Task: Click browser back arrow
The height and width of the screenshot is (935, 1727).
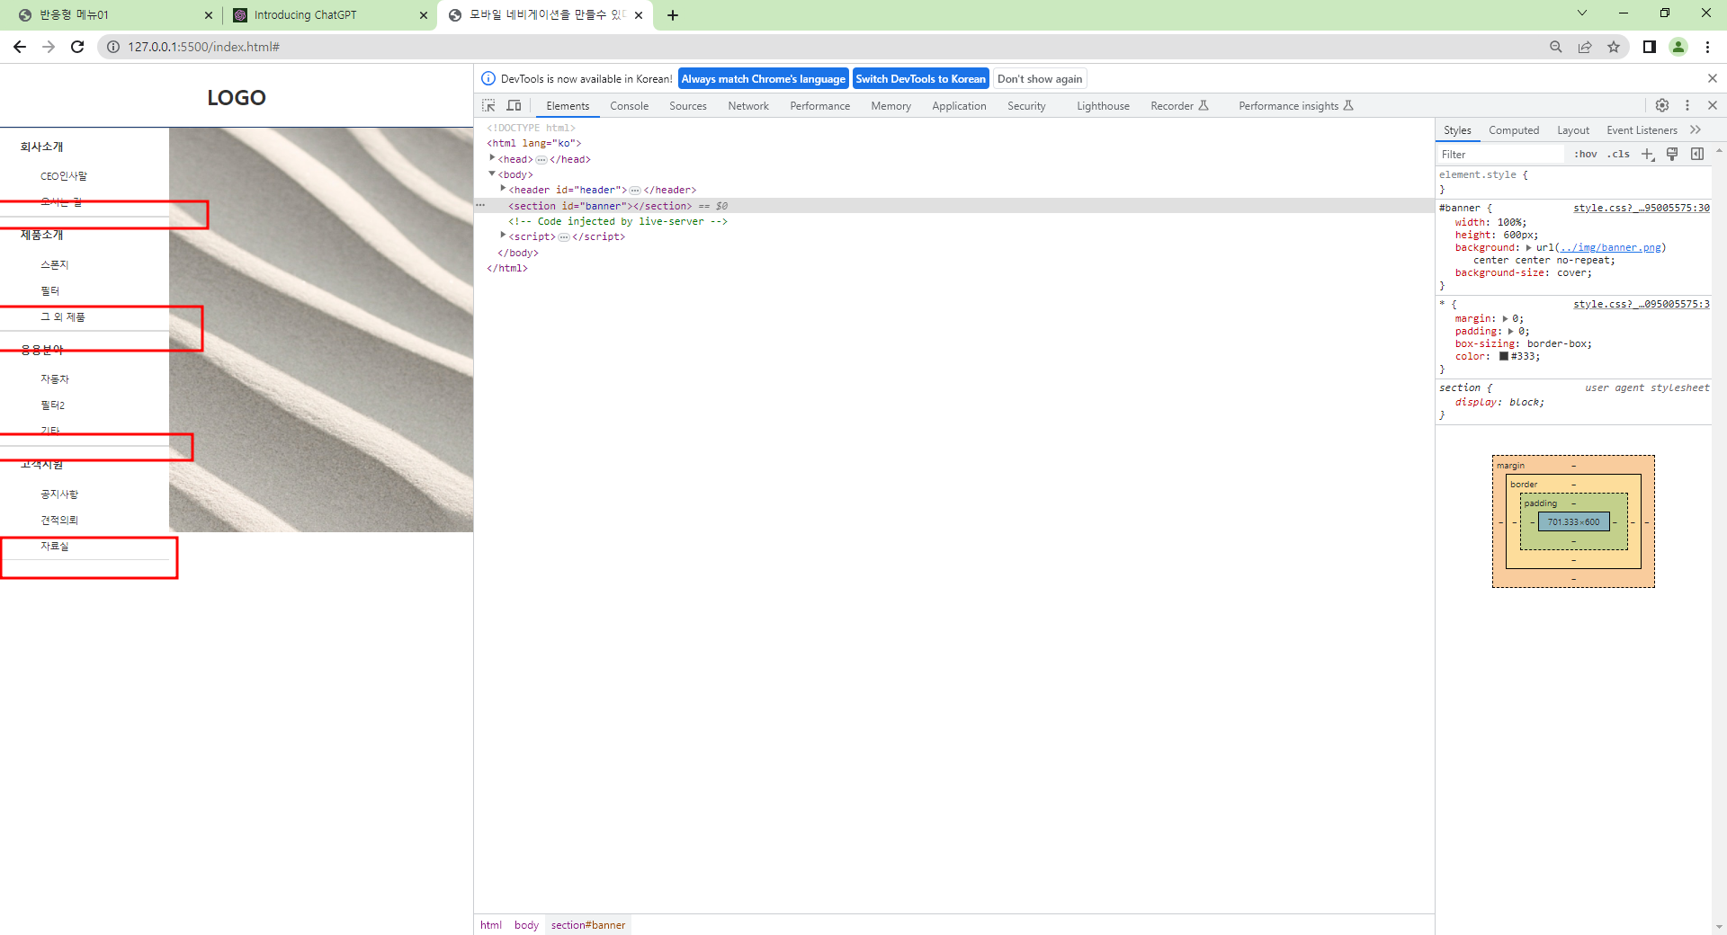Action: 20,47
